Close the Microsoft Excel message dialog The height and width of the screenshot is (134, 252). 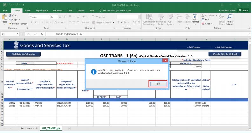[x=165, y=60]
